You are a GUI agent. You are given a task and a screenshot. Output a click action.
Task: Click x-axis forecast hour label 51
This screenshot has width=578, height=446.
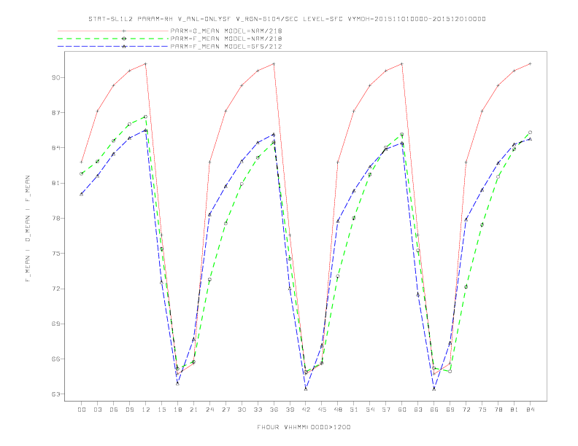coord(354,410)
